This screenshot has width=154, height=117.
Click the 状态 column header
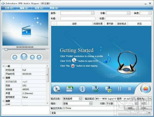pos(140,24)
